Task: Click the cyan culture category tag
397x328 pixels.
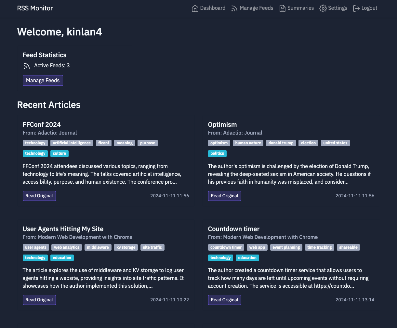Action: coord(60,153)
